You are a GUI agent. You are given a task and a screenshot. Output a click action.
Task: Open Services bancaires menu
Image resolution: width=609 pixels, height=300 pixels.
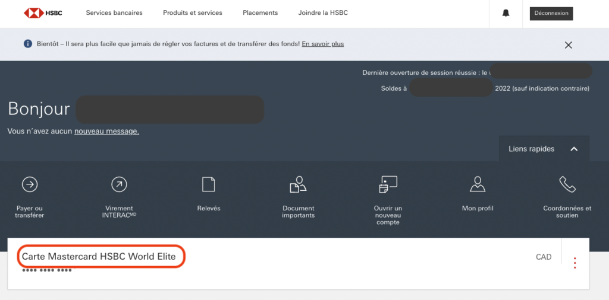click(114, 13)
